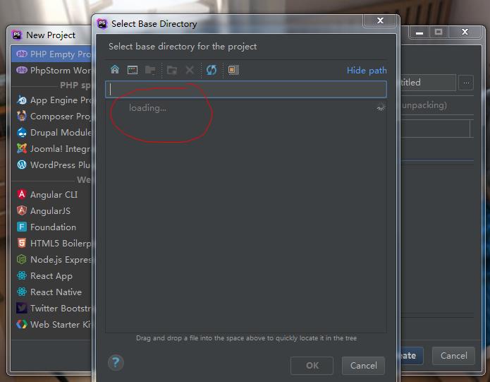This screenshot has width=490, height=382.
Task: Click the Home directory icon
Action: point(115,69)
